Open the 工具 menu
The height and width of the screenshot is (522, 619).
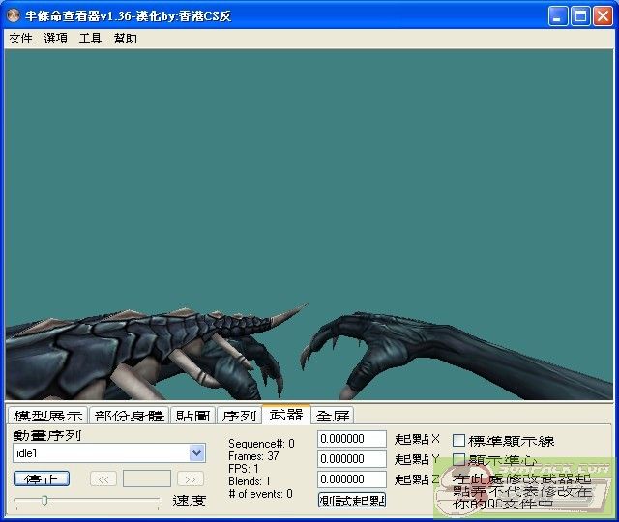tap(90, 39)
